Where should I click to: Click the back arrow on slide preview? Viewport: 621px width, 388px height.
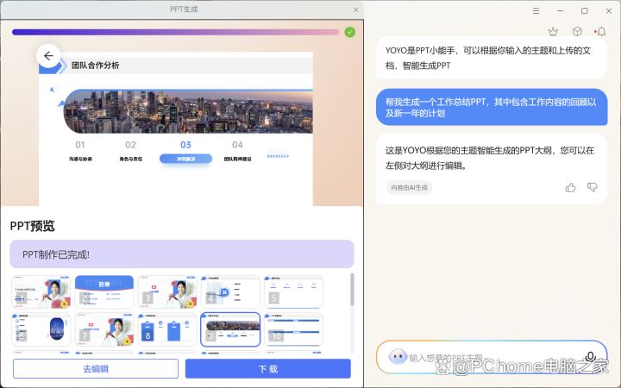(x=48, y=56)
